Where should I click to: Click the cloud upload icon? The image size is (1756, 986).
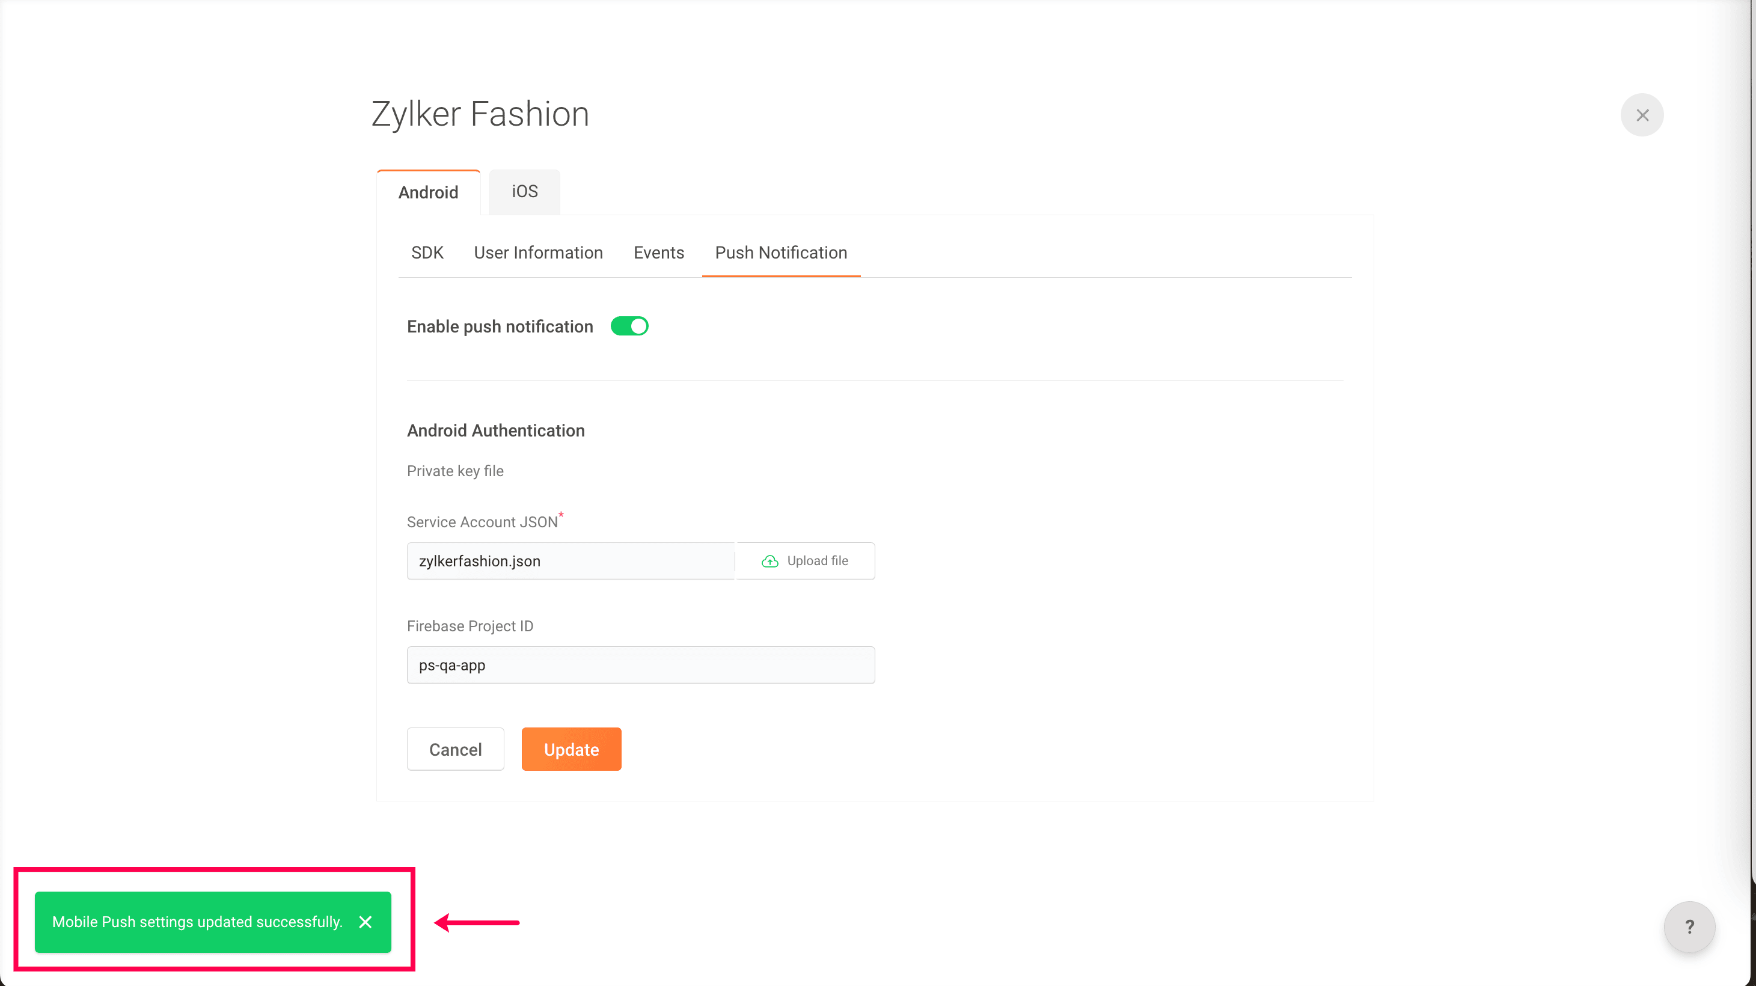coord(769,561)
